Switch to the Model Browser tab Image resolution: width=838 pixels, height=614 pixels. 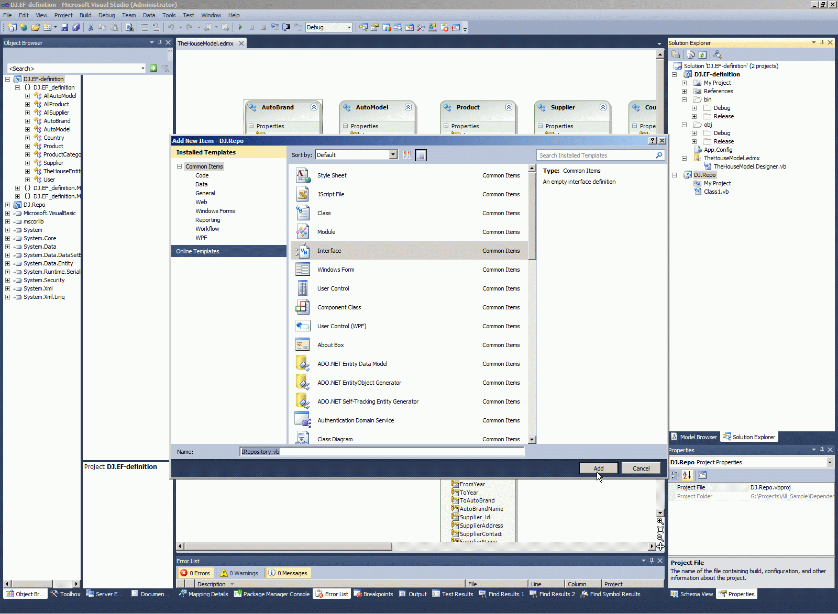[694, 437]
